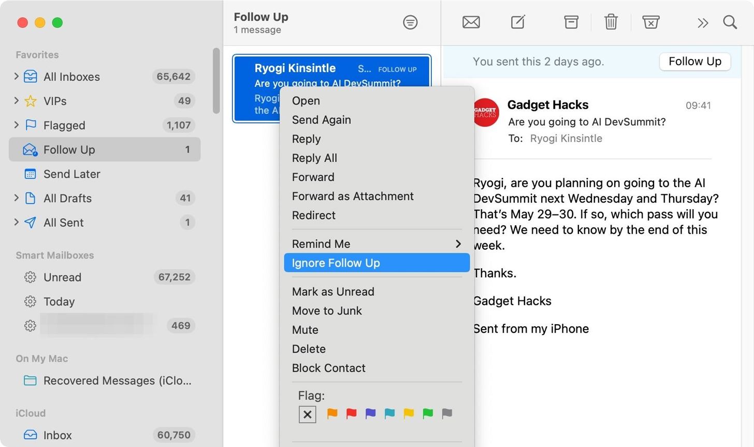Viewport: 754px width, 447px height.
Task: Open the Remind Me submenu
Action: 321,243
